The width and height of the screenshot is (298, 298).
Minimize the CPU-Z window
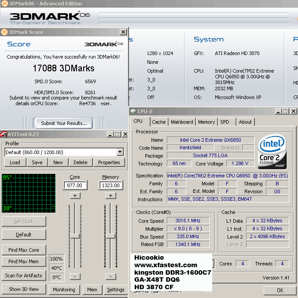278,111
